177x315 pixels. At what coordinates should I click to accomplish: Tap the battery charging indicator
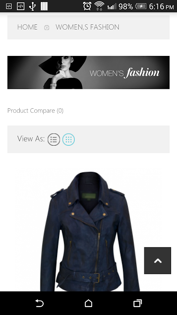tap(141, 6)
